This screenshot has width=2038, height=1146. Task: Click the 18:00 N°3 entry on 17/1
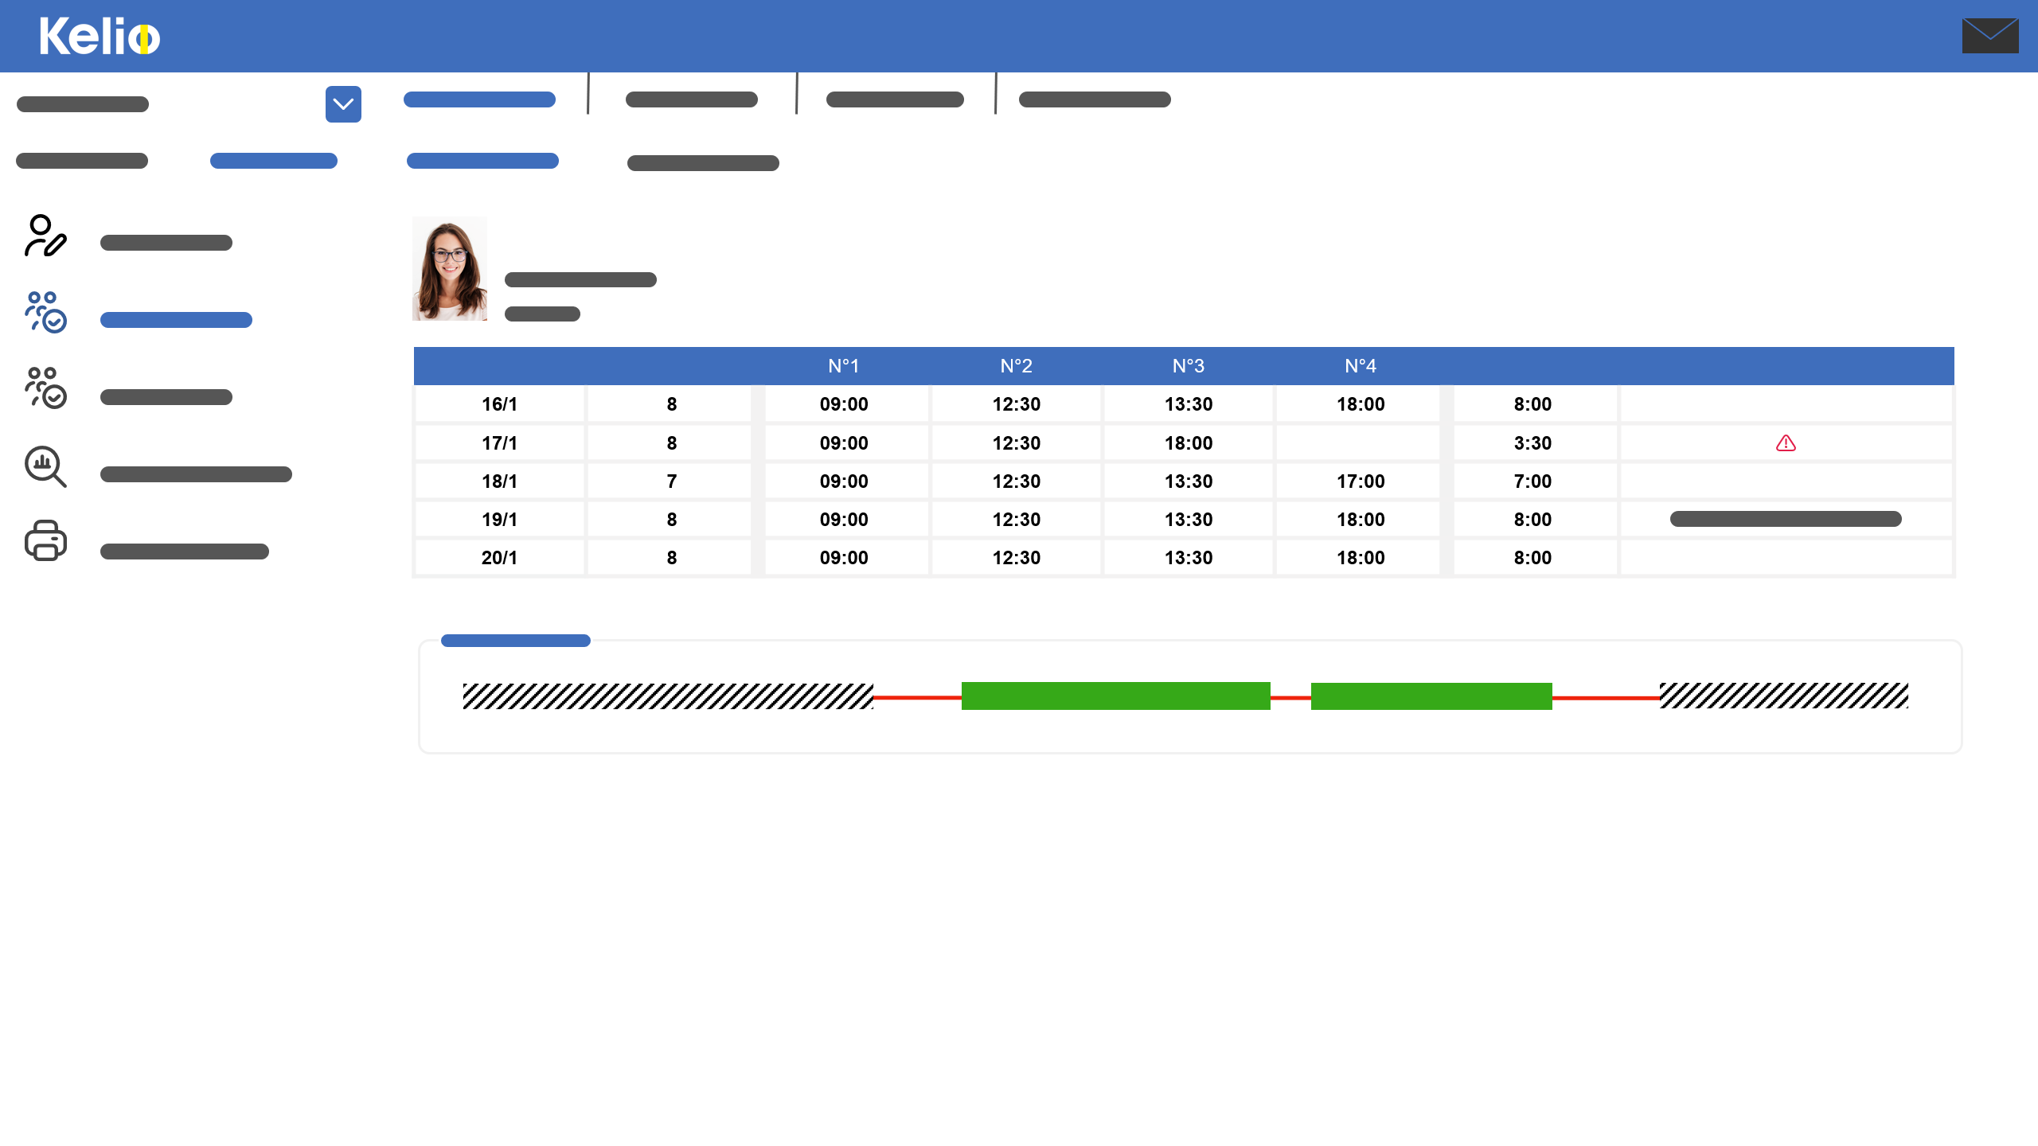point(1189,443)
